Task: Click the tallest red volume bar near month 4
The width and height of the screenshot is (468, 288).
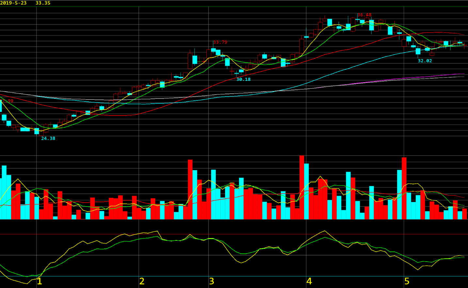Action: 302,188
